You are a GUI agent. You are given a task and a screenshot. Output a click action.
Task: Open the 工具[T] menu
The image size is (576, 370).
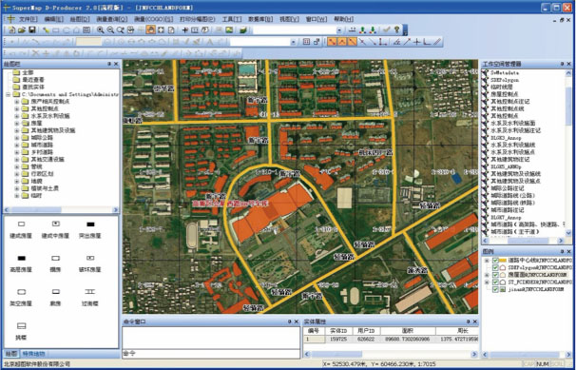(x=232, y=19)
